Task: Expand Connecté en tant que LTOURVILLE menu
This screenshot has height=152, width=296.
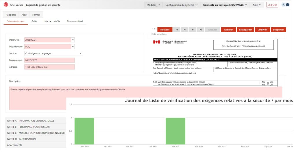Action: [x=225, y=5]
